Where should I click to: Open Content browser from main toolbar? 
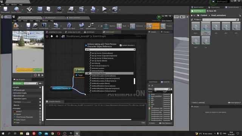[x=40, y=10]
